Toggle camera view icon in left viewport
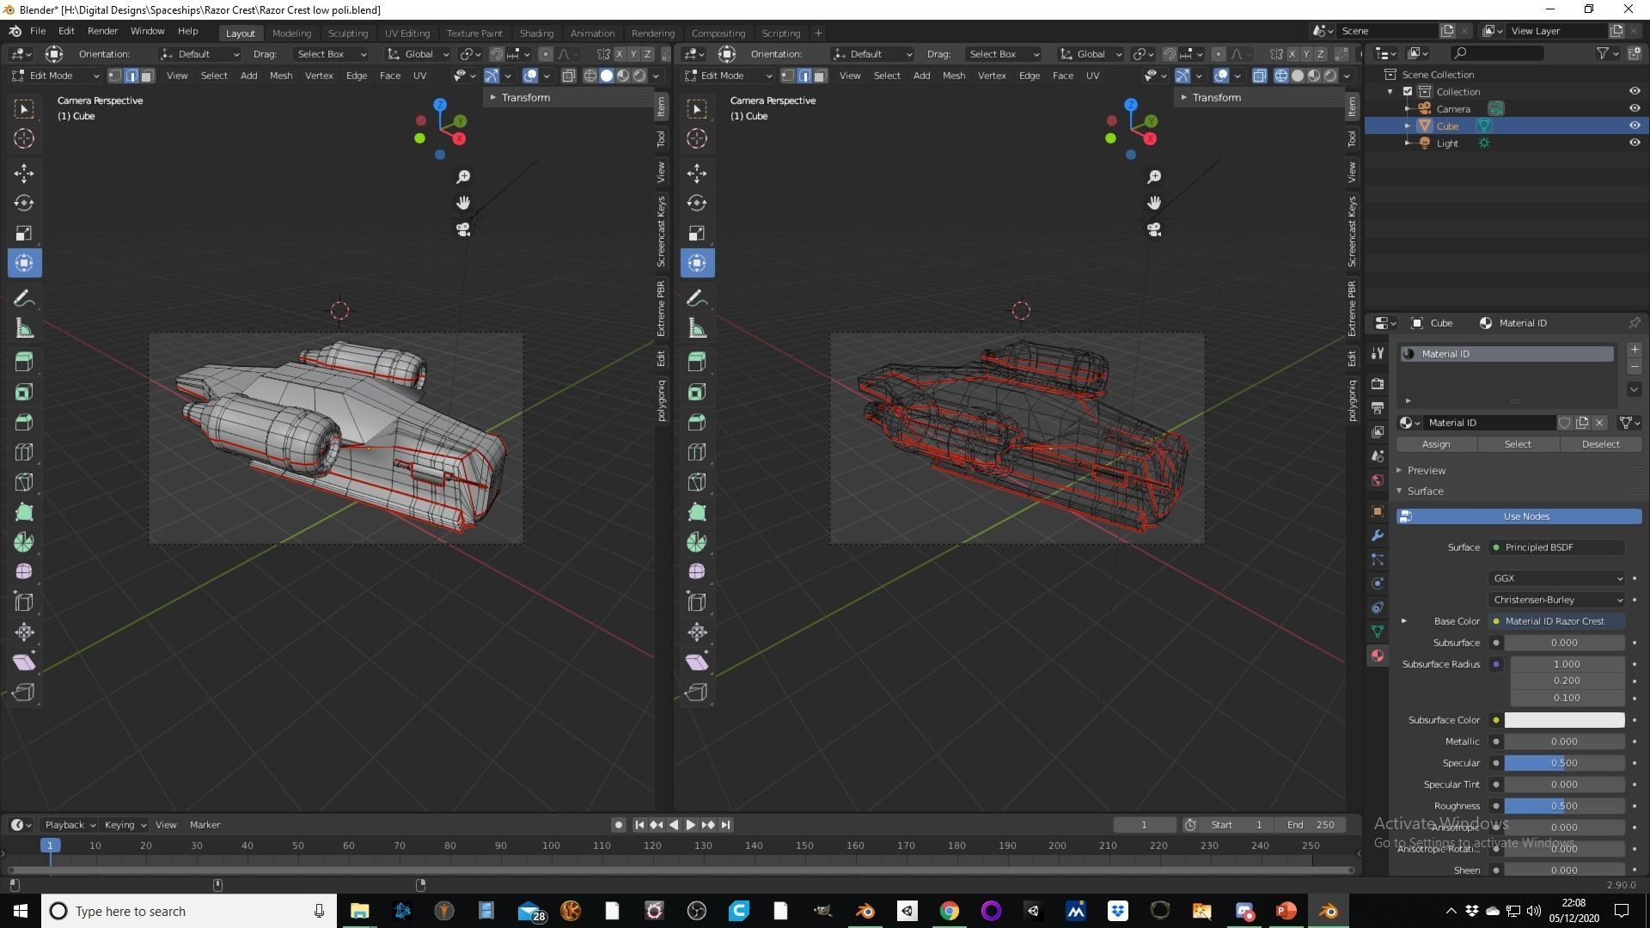 pos(463,229)
